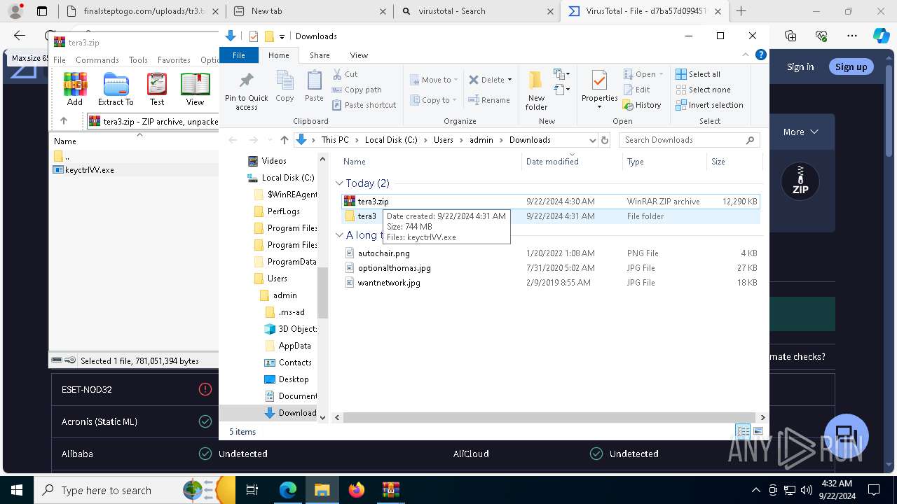The height and width of the screenshot is (504, 897).
Task: Click Select all in ribbon
Action: 698,74
